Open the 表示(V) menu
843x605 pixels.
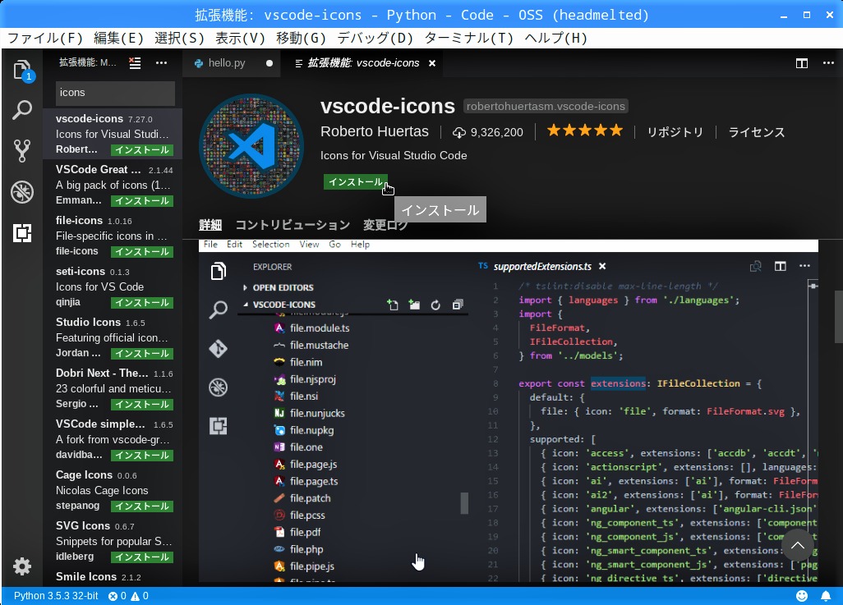[240, 38]
